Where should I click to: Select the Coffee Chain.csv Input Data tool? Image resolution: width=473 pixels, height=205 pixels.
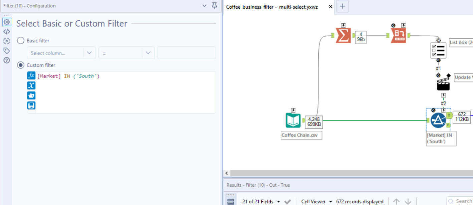tap(293, 120)
